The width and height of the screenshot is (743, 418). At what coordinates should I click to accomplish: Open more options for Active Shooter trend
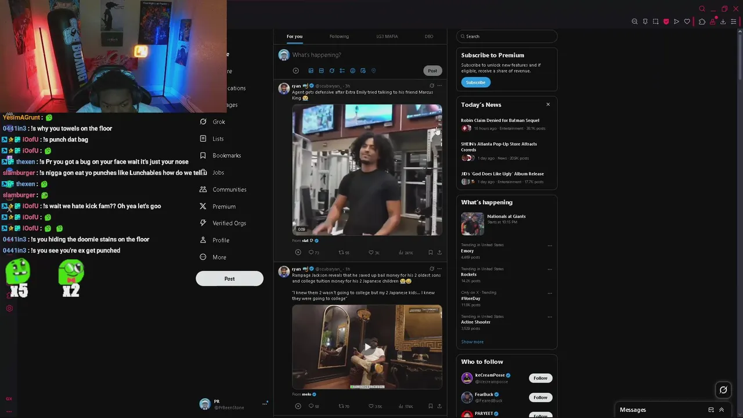(550, 317)
